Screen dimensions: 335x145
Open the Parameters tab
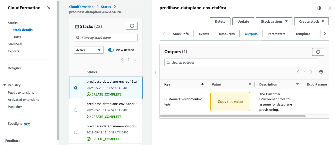pyautogui.click(x=276, y=34)
